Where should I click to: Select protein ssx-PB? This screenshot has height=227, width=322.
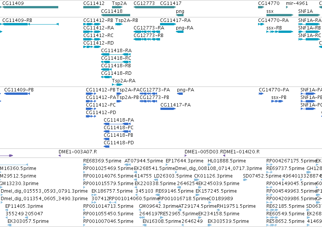coord(279,97)
